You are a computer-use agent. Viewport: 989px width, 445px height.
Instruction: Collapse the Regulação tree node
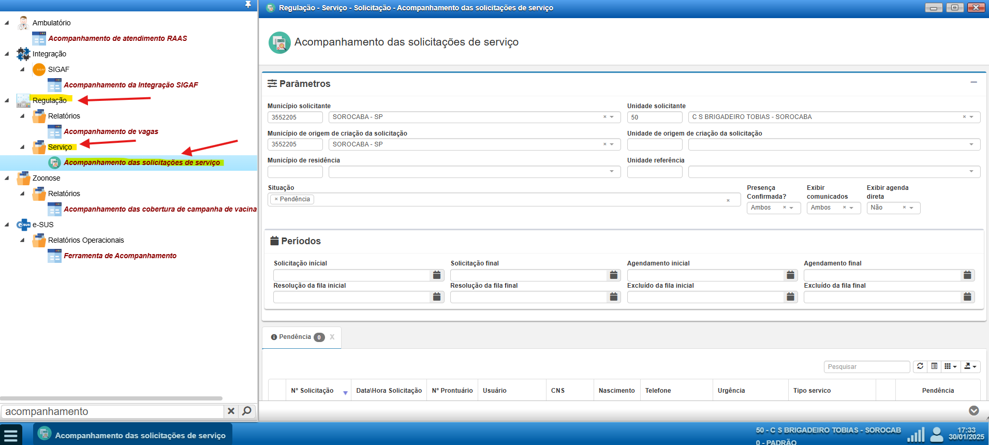pos(7,100)
